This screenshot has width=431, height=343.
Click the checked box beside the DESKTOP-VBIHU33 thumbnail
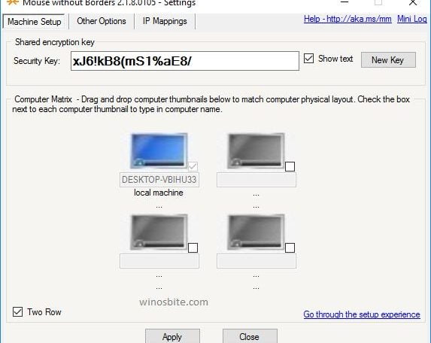(x=193, y=166)
